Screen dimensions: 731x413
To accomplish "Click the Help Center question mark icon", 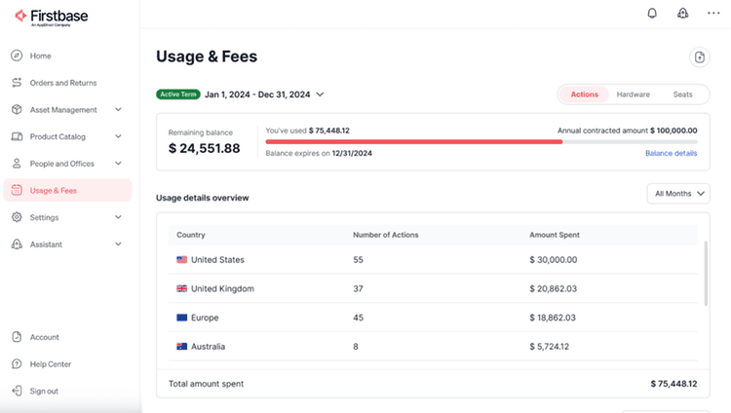I will coord(17,364).
